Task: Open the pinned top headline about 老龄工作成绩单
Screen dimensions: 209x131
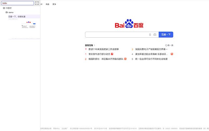Action: tap(104, 49)
